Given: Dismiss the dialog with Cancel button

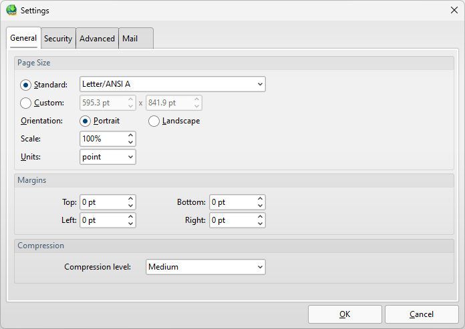Looking at the screenshot, I should coord(422,314).
